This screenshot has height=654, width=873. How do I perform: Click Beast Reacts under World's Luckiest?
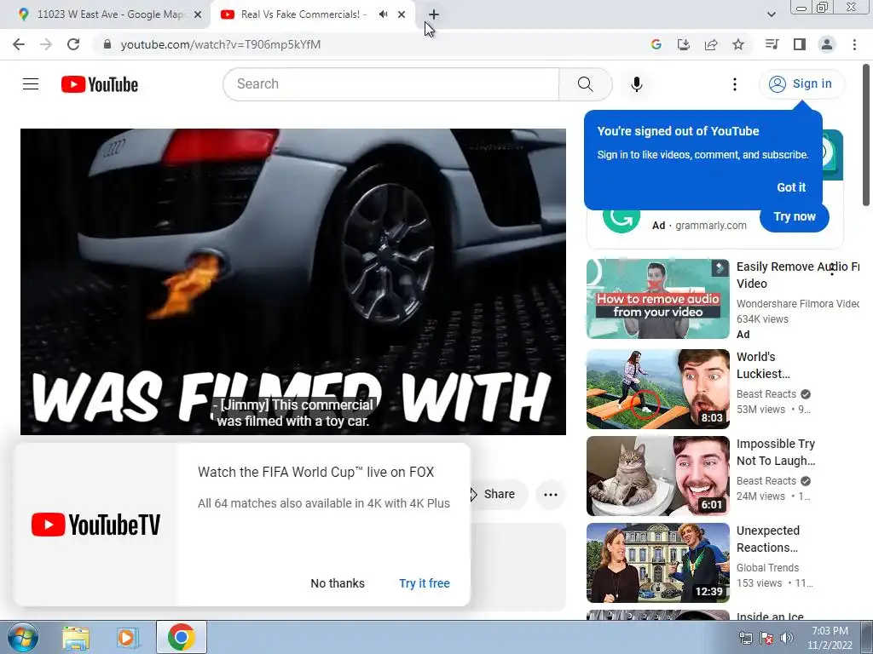coord(766,393)
